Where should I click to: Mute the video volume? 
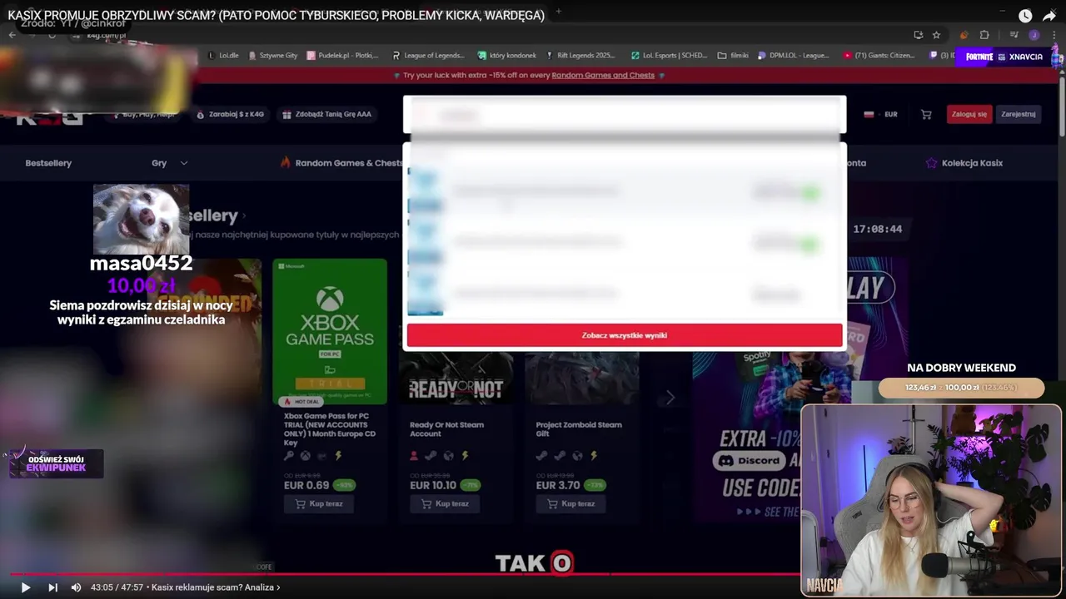[x=76, y=587]
